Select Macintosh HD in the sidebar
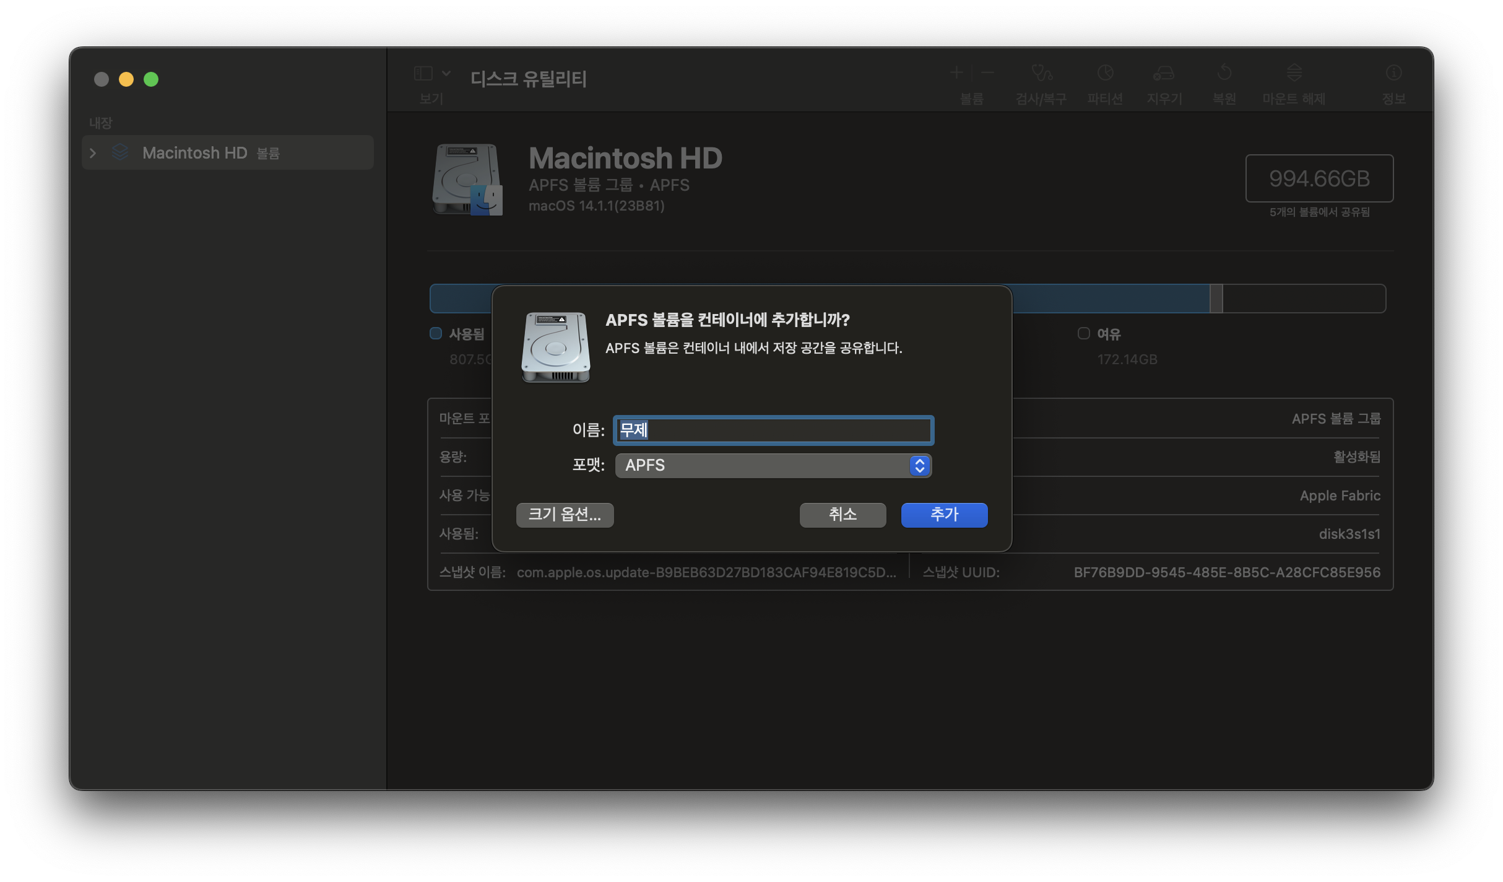Screen dimensions: 1503x882 pyautogui.click(x=194, y=153)
